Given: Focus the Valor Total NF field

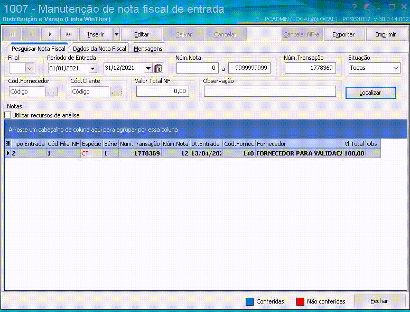Looking at the screenshot, I should click(x=162, y=91).
